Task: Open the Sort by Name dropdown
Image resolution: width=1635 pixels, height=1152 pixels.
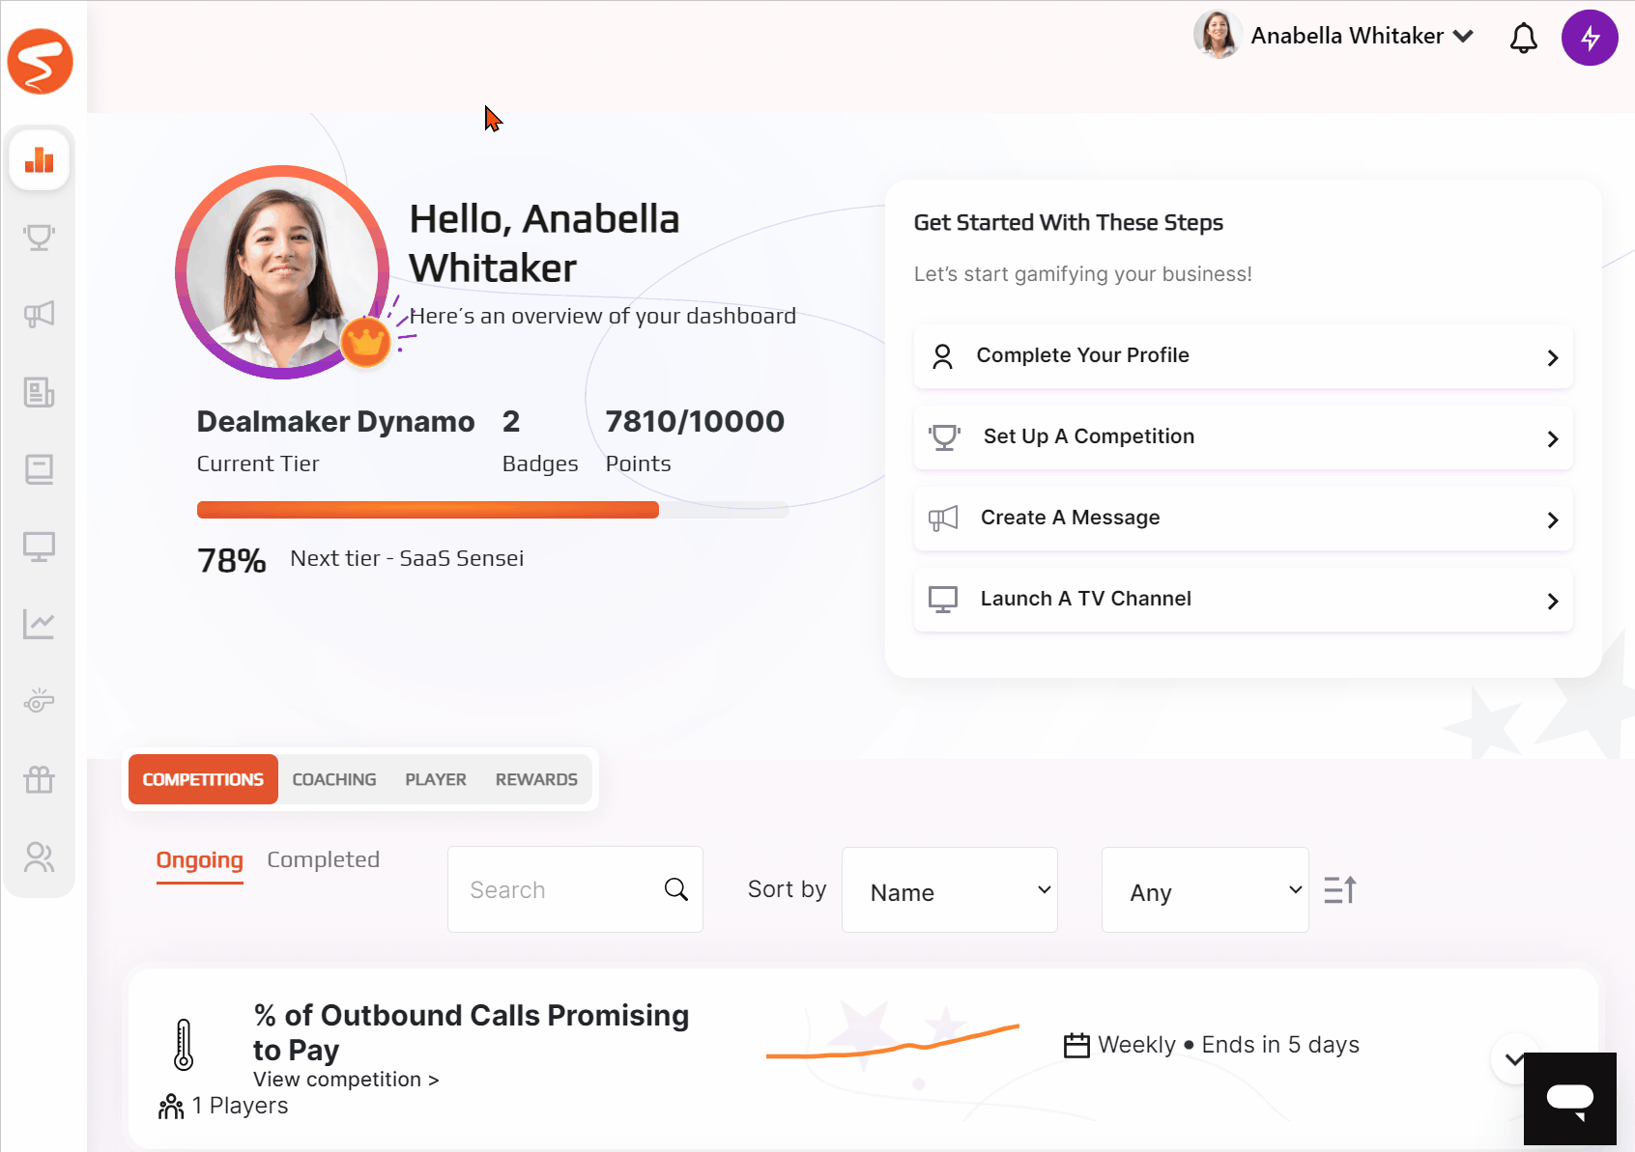Action: (950, 889)
